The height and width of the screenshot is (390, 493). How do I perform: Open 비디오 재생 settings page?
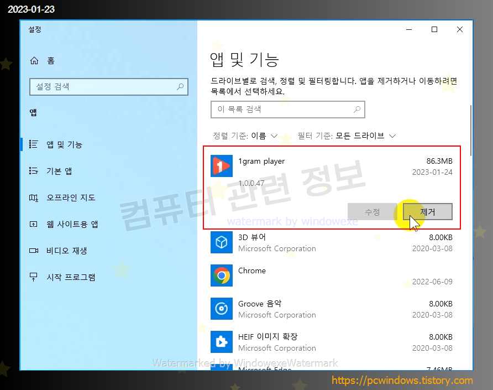point(108,251)
